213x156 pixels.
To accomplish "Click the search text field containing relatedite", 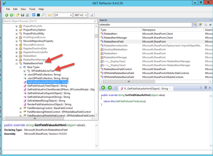I will click(x=145, y=25).
